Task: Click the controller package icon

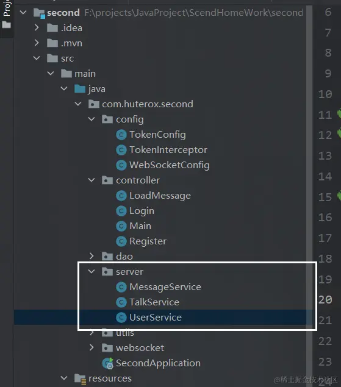Action: coord(107,180)
